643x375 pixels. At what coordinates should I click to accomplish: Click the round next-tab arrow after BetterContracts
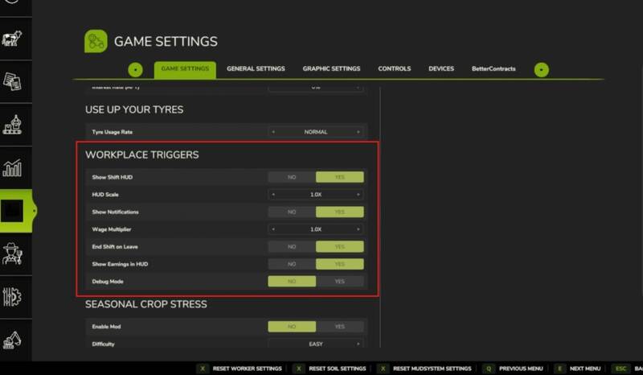[x=542, y=69]
